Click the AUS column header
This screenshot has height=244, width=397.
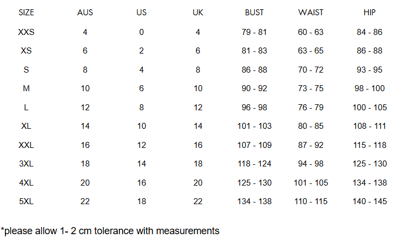click(x=85, y=13)
